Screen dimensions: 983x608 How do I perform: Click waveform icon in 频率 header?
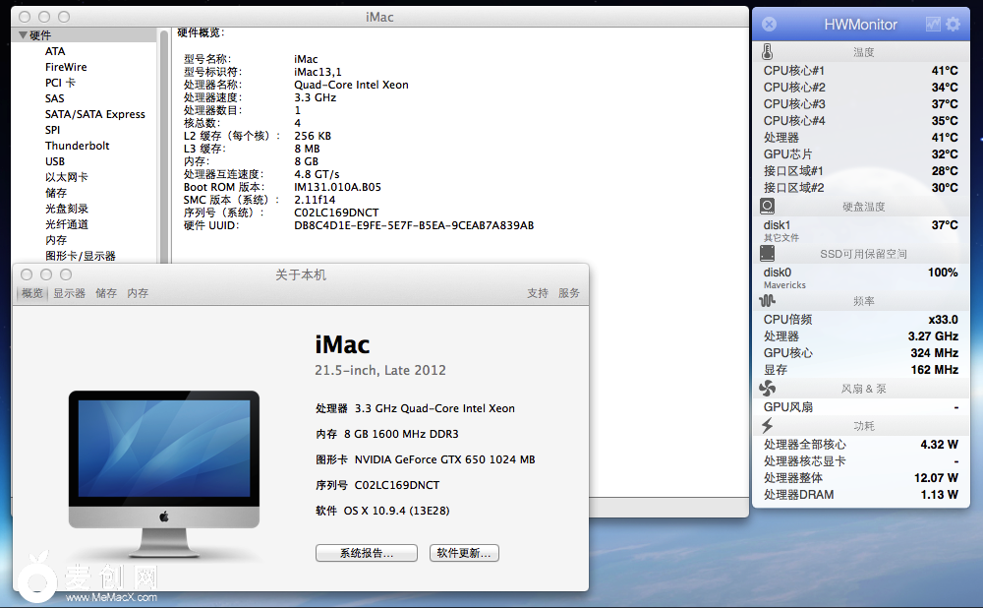(768, 301)
